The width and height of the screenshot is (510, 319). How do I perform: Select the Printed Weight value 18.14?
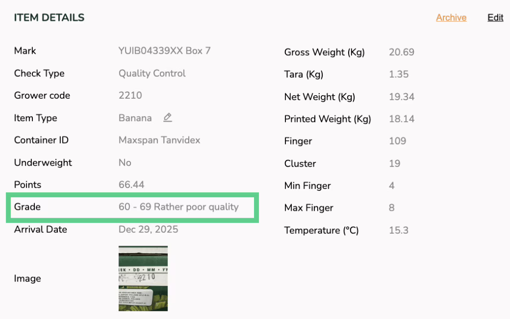point(401,119)
